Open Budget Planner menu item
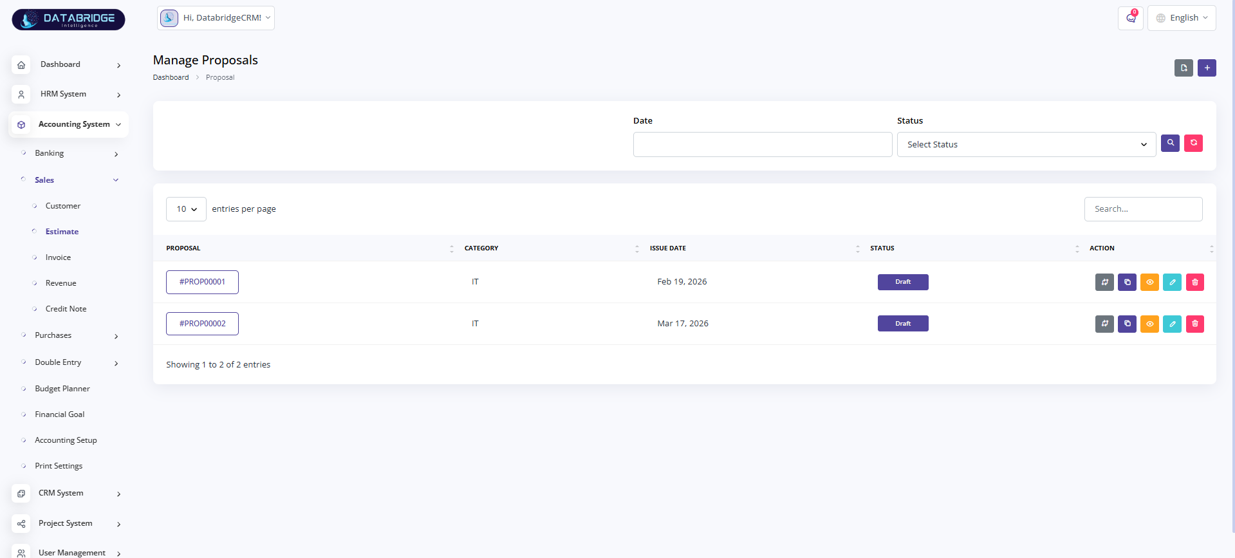This screenshot has width=1235, height=558. tap(62, 389)
